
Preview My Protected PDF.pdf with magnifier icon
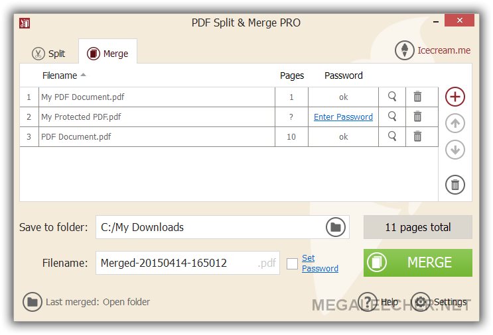(x=392, y=117)
